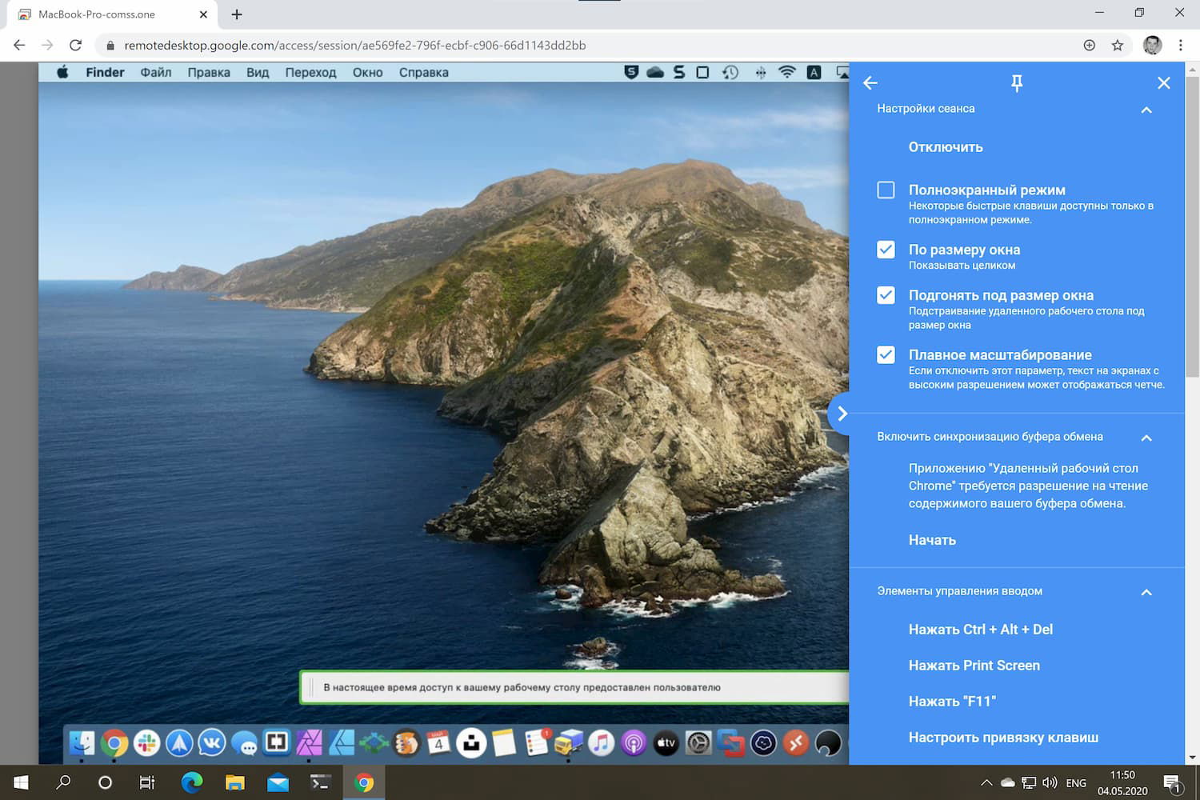
Task: Launch VK Messenger in the dock
Action: (211, 743)
